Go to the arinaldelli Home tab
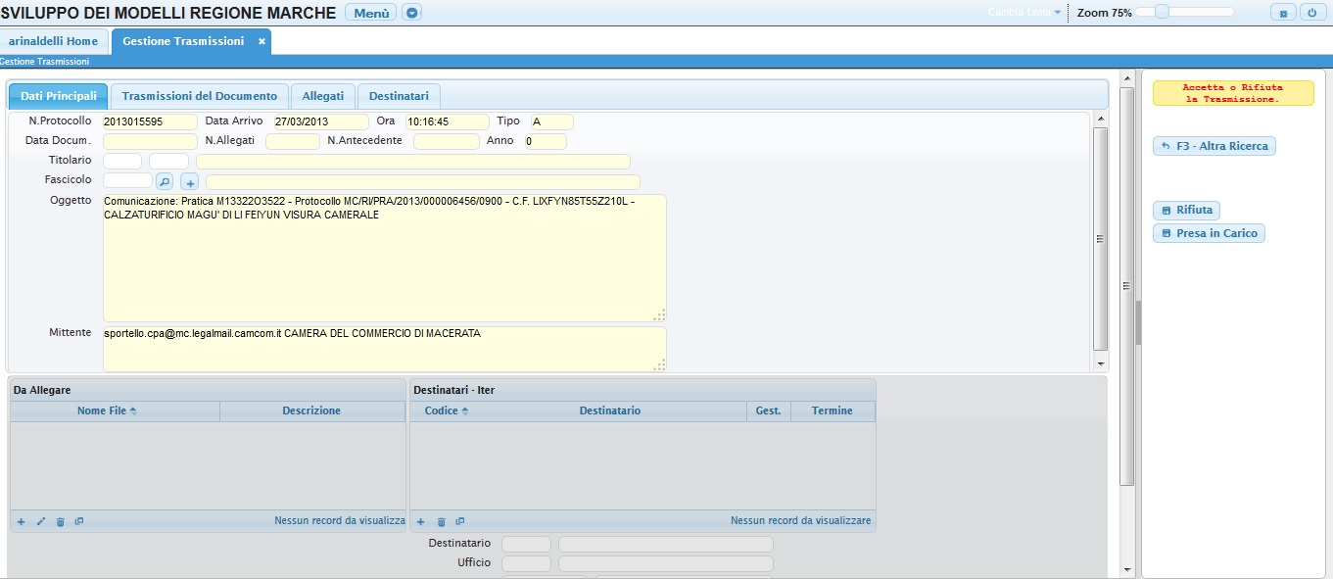The width and height of the screenshot is (1333, 579). point(53,41)
